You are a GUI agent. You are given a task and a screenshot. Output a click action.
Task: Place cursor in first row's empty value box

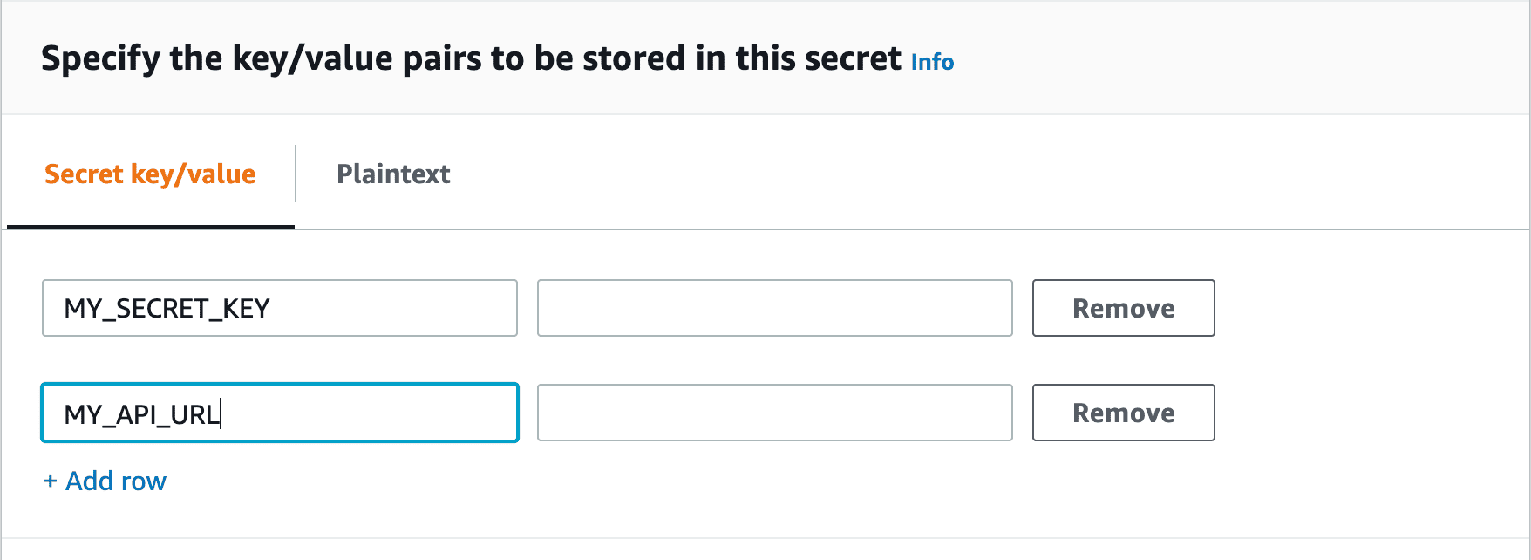coord(774,308)
